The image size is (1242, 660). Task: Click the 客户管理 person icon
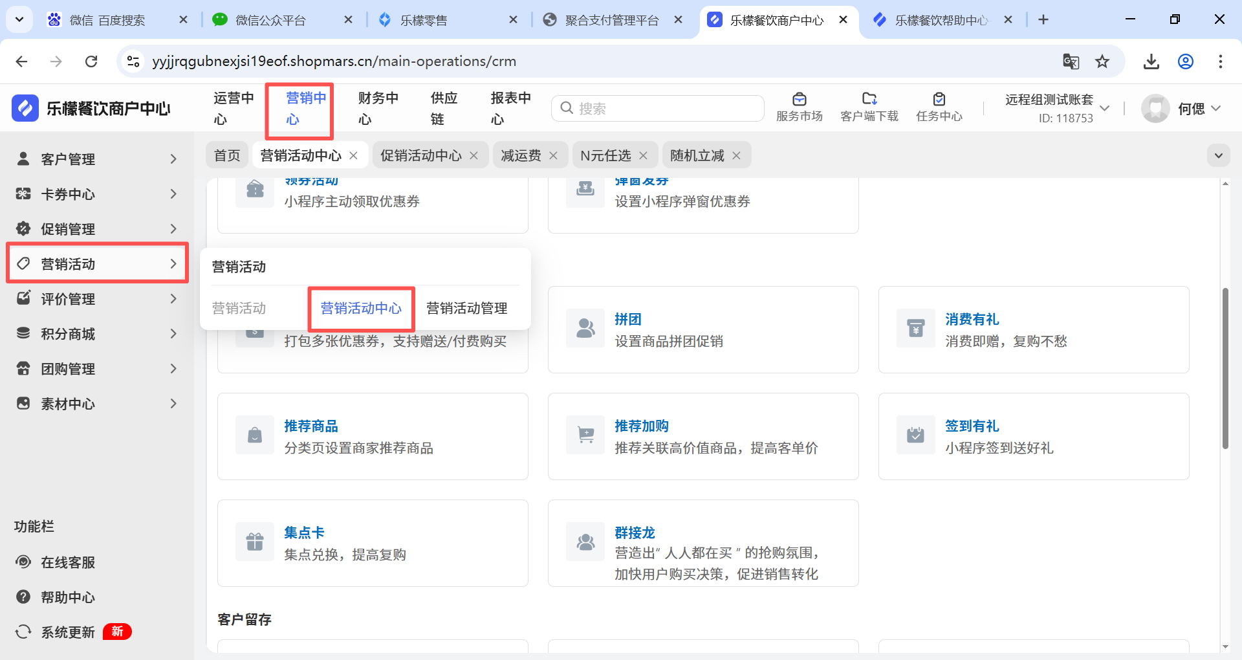tap(23, 159)
